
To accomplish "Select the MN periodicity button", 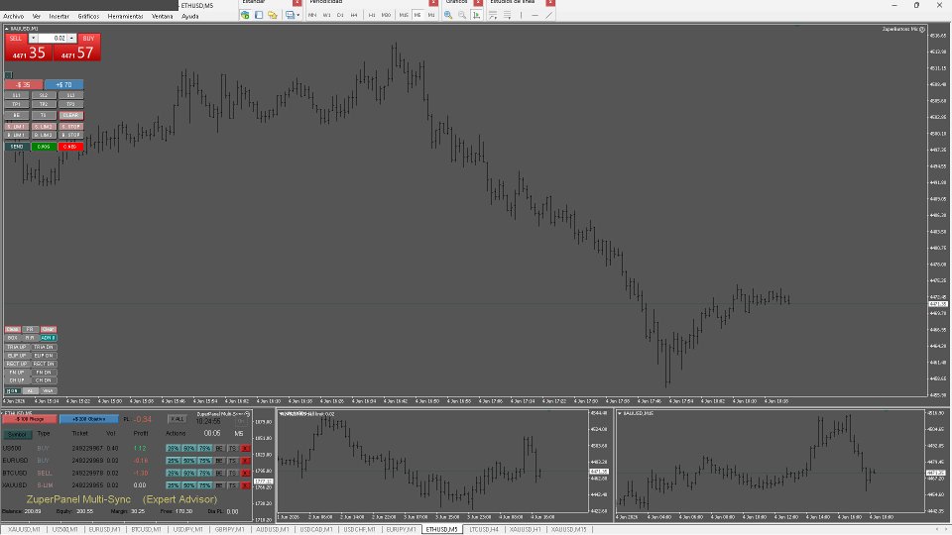I will (312, 15).
